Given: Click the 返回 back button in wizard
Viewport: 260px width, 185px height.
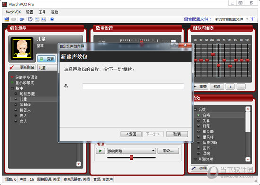Looking at the screenshot, I should (x=131, y=134).
